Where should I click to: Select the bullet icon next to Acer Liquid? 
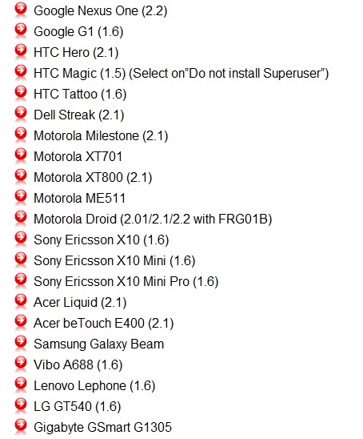(x=21, y=300)
